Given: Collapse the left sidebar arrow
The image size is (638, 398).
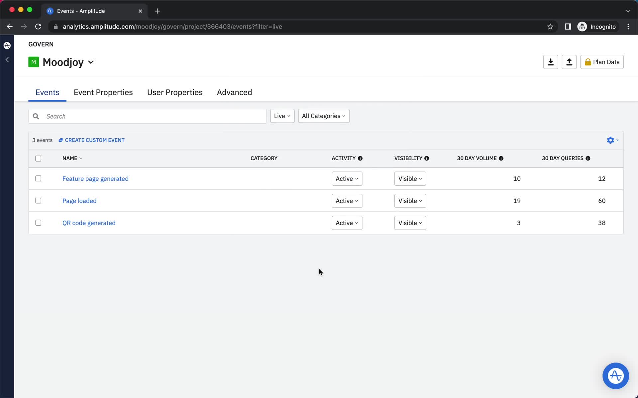Looking at the screenshot, I should point(7,60).
